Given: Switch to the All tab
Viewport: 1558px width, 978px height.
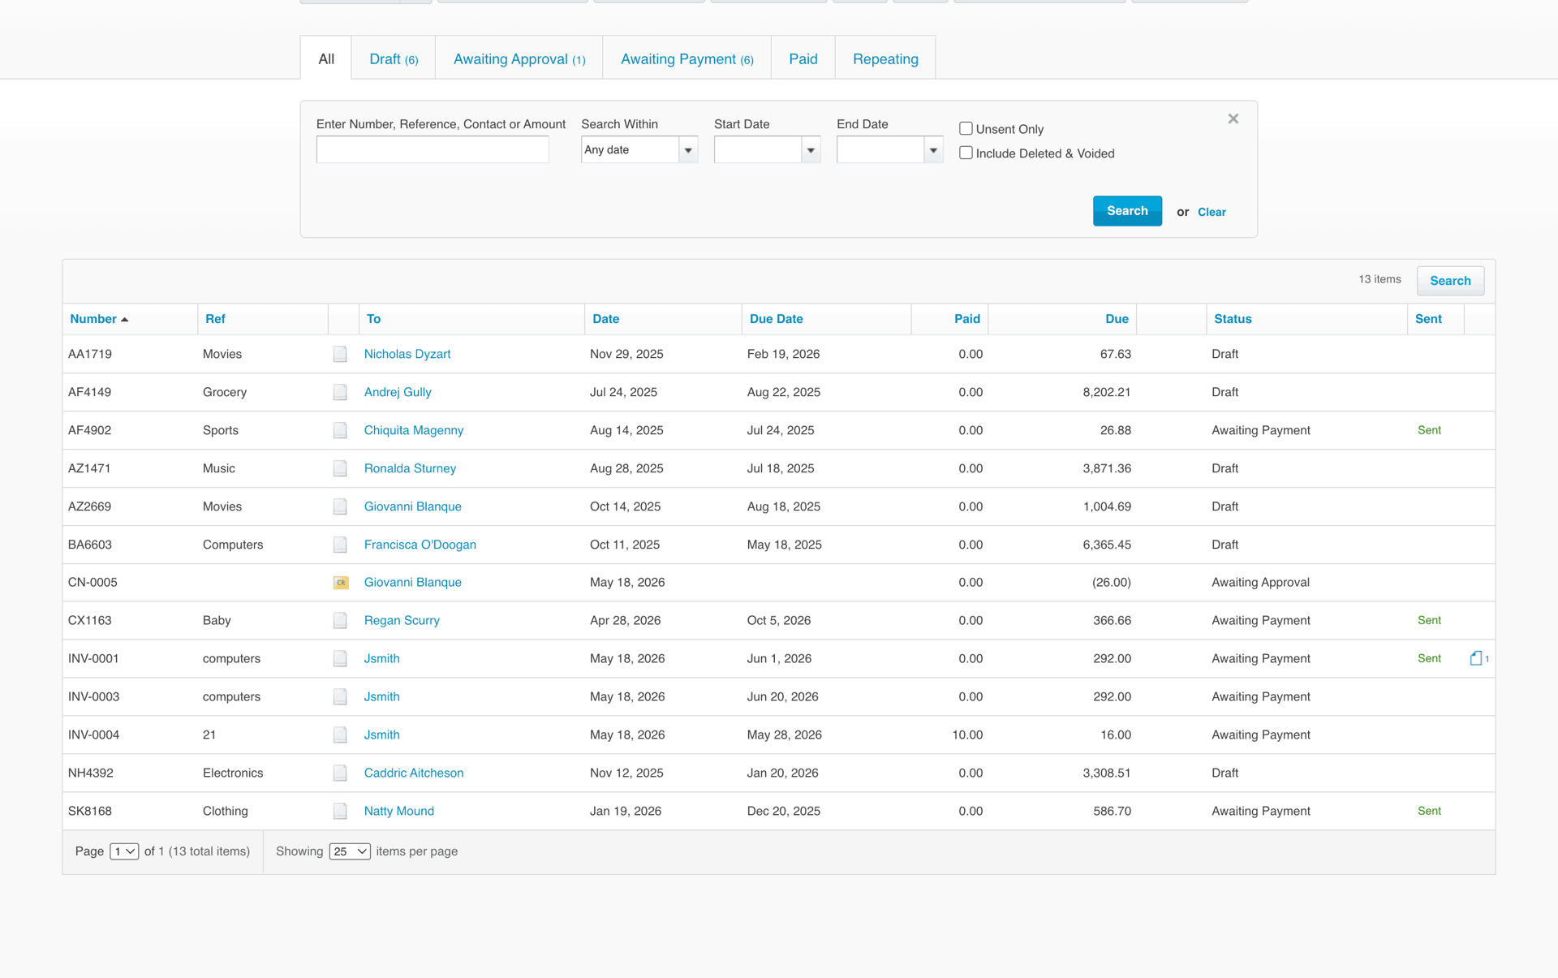Looking at the screenshot, I should (x=326, y=58).
